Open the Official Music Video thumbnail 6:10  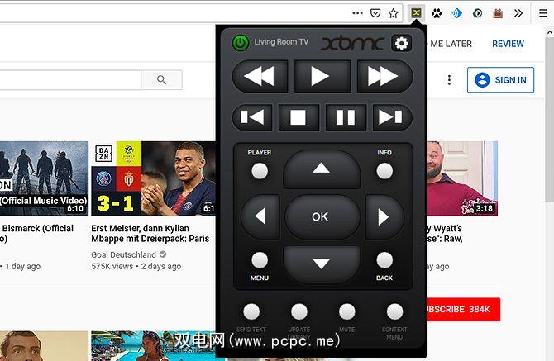coord(44,178)
